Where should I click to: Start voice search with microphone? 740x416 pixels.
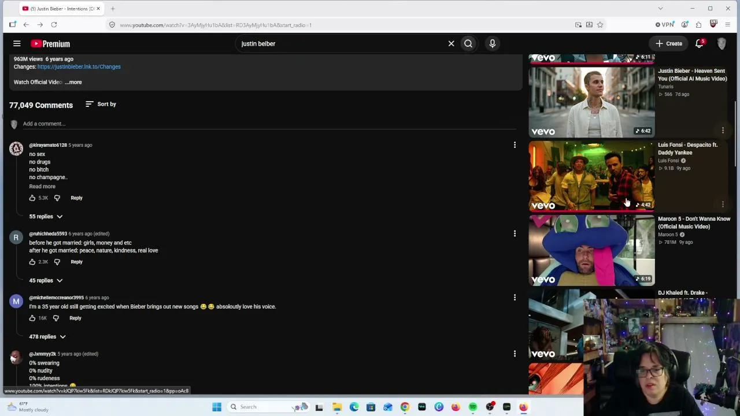click(x=493, y=43)
